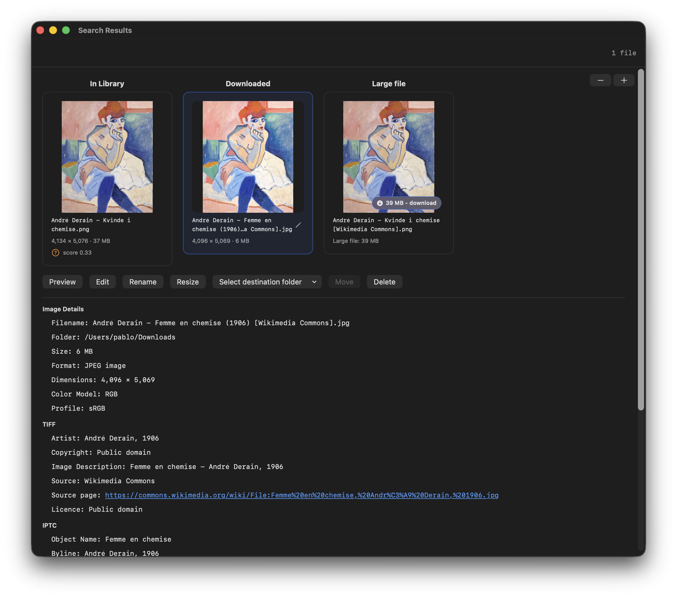Open the Wikimedia Commons source page link
The height and width of the screenshot is (598, 677).
click(x=301, y=495)
